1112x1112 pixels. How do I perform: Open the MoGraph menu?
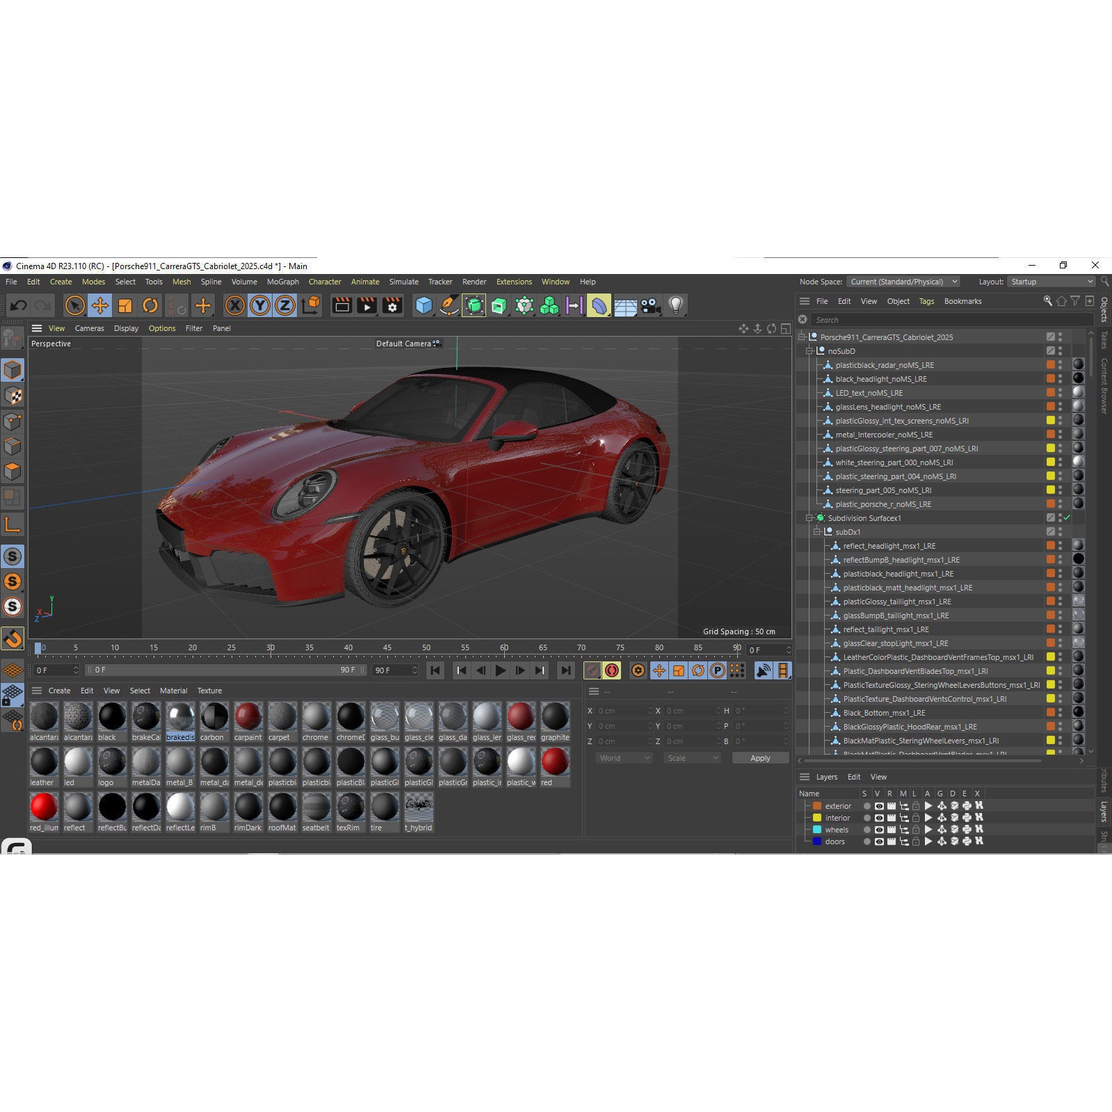(283, 282)
